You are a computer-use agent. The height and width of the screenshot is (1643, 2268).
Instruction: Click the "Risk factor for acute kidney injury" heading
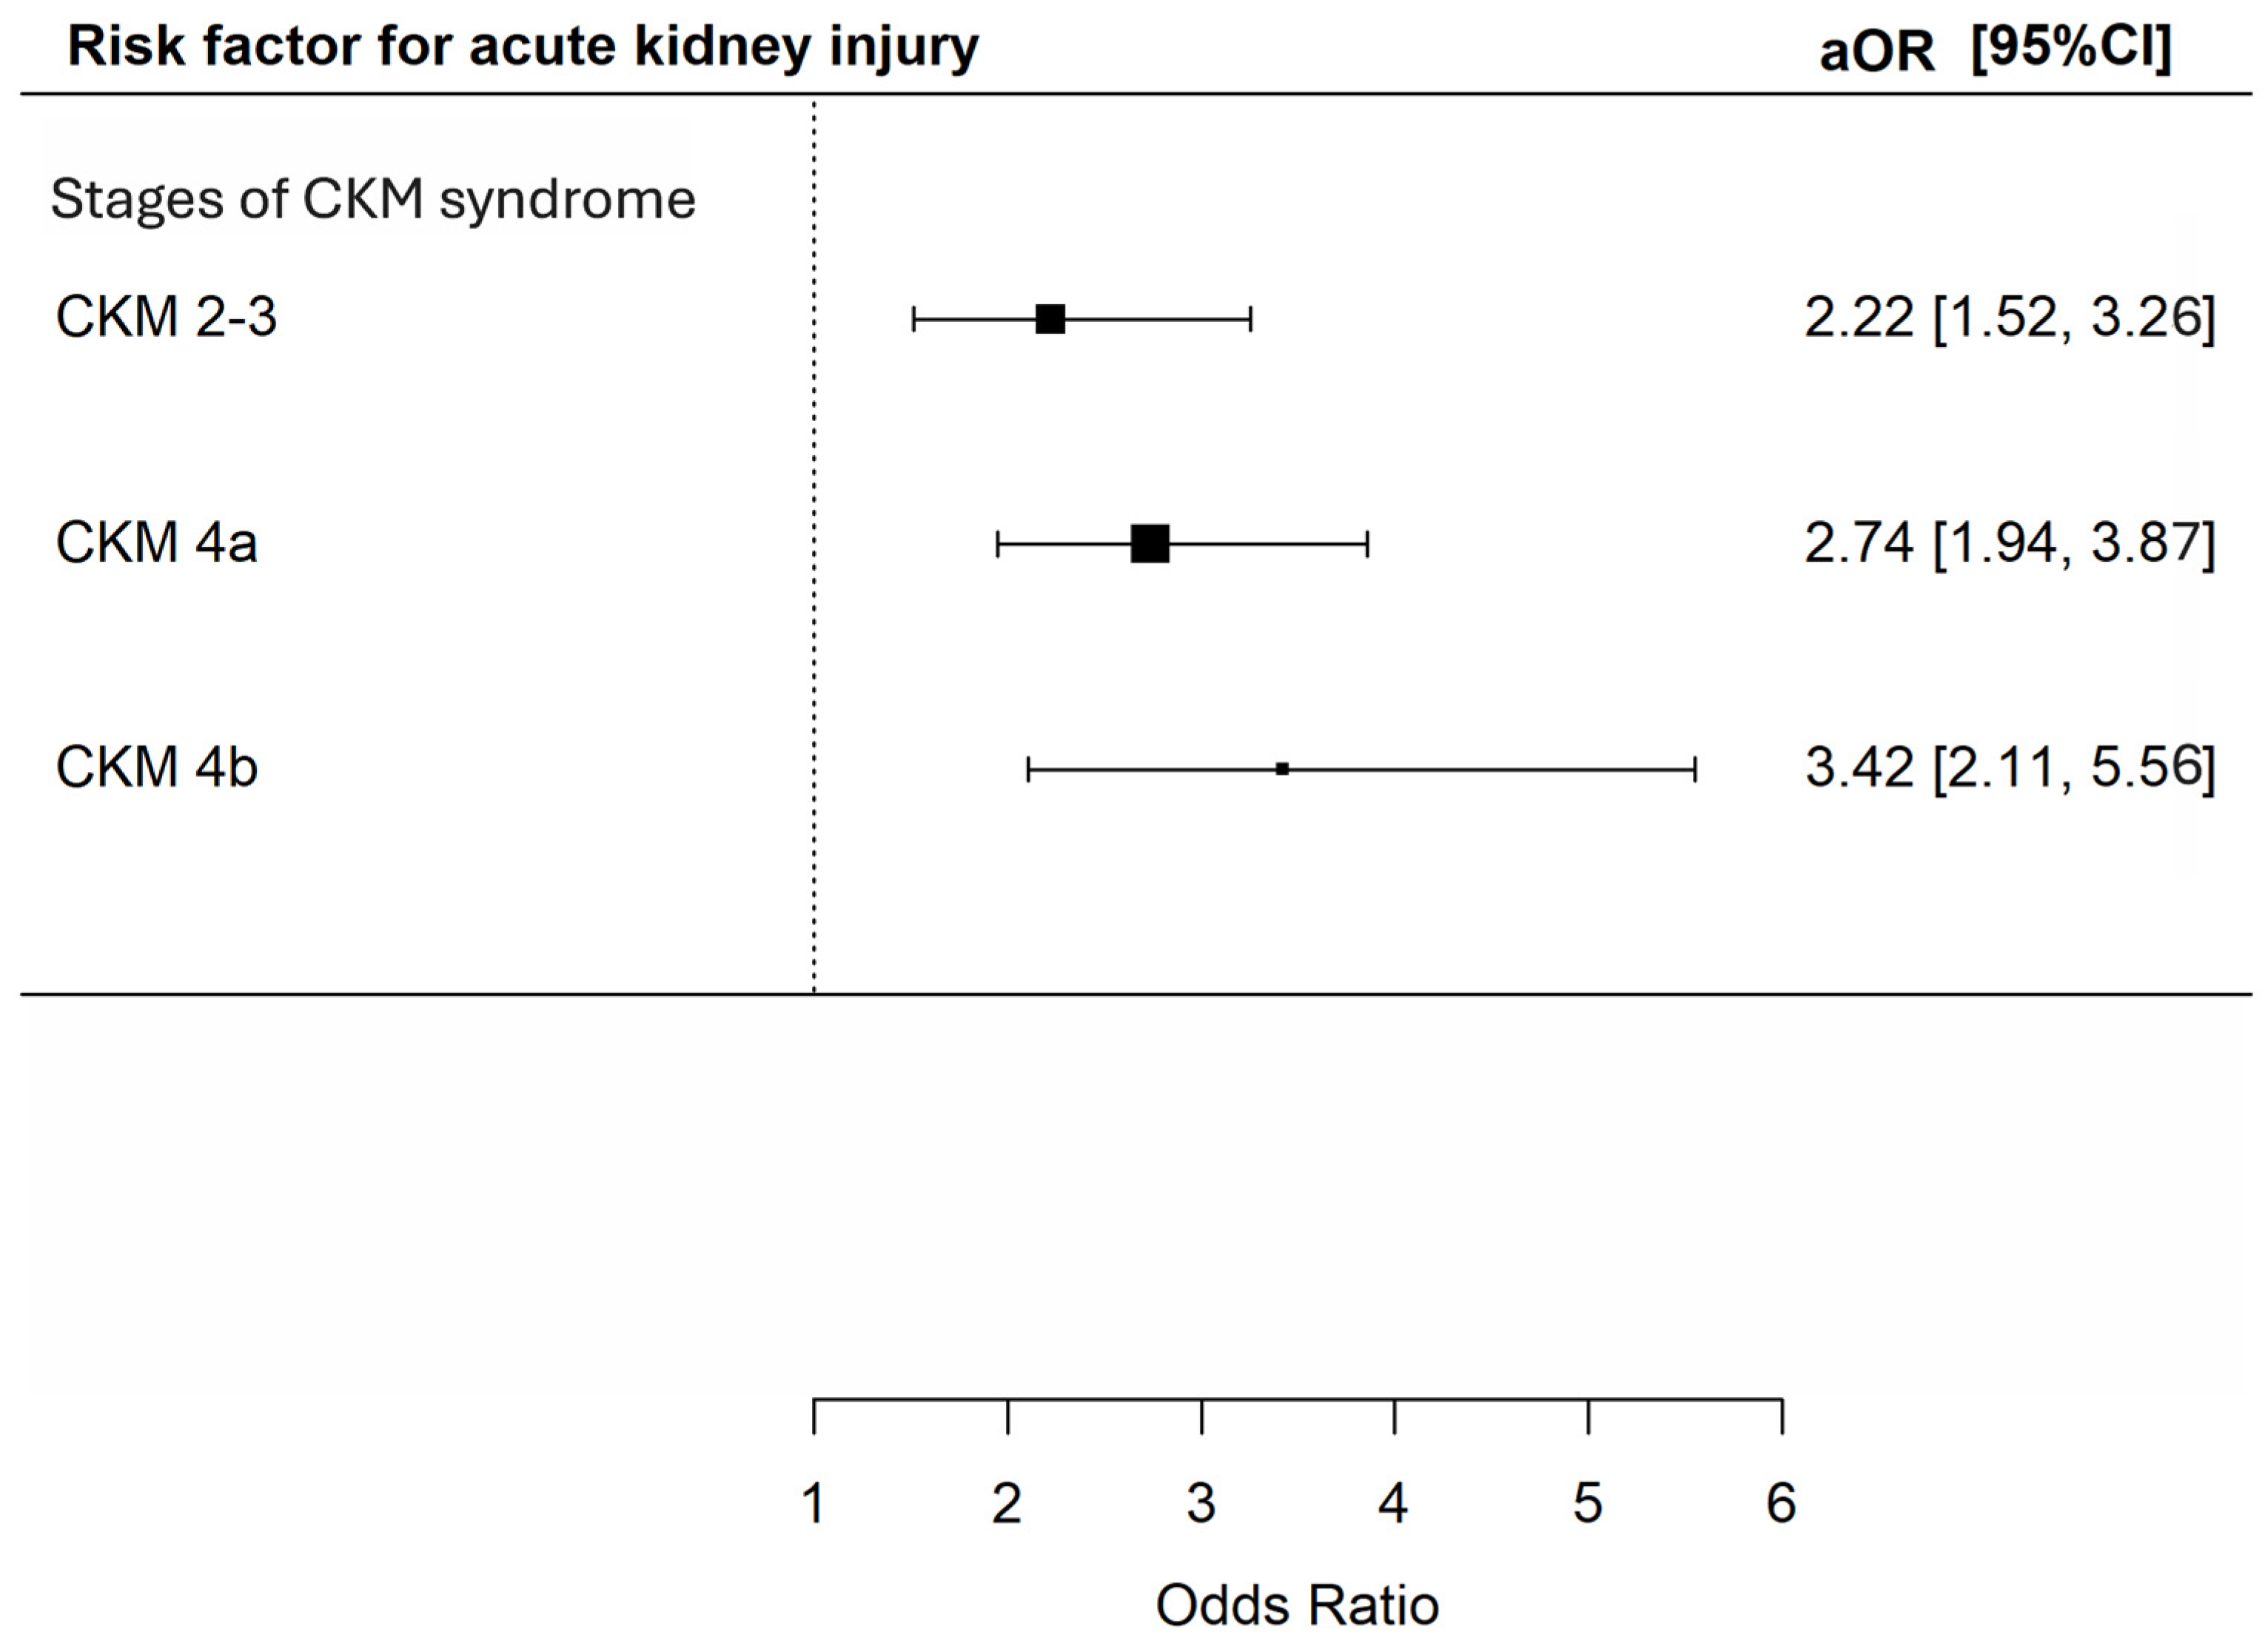point(522,47)
